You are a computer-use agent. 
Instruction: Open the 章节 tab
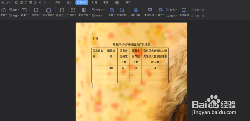[128, 2]
